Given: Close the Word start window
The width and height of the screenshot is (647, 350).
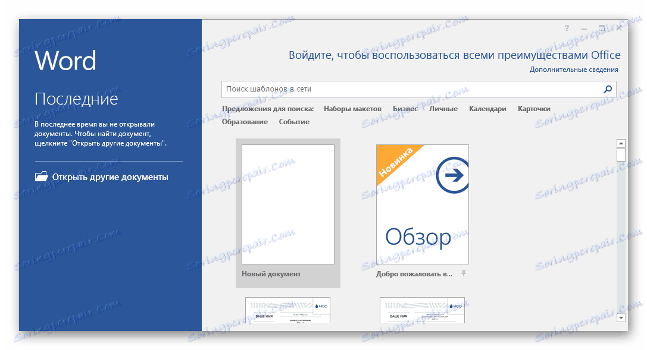Looking at the screenshot, I should click(619, 28).
